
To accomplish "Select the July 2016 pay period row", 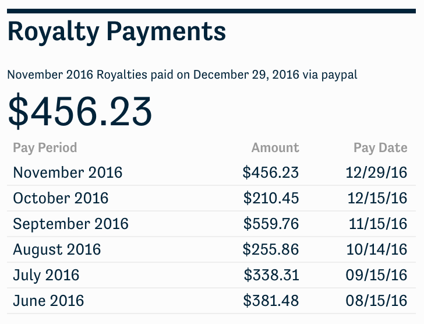I will click(x=211, y=275).
